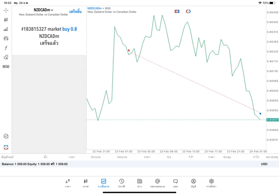Open the History (ประวัติ) clock icon
The image size is (279, 195).
pos(122,183)
